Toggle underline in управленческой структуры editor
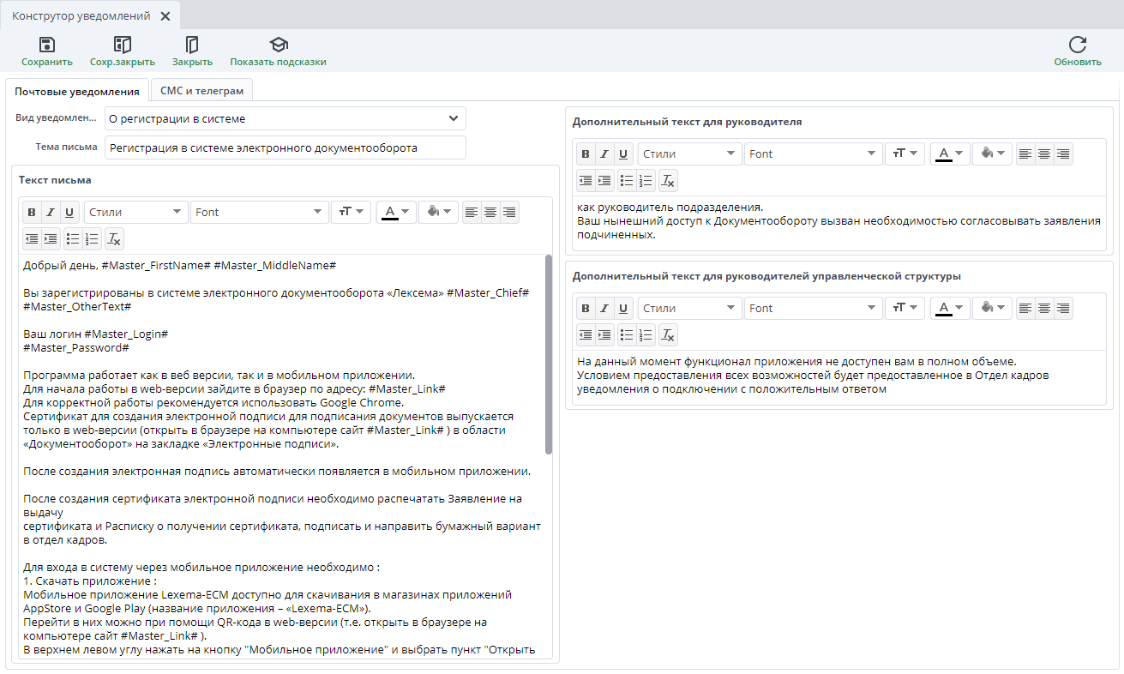Screen dimensions: 1124x674 click(623, 309)
